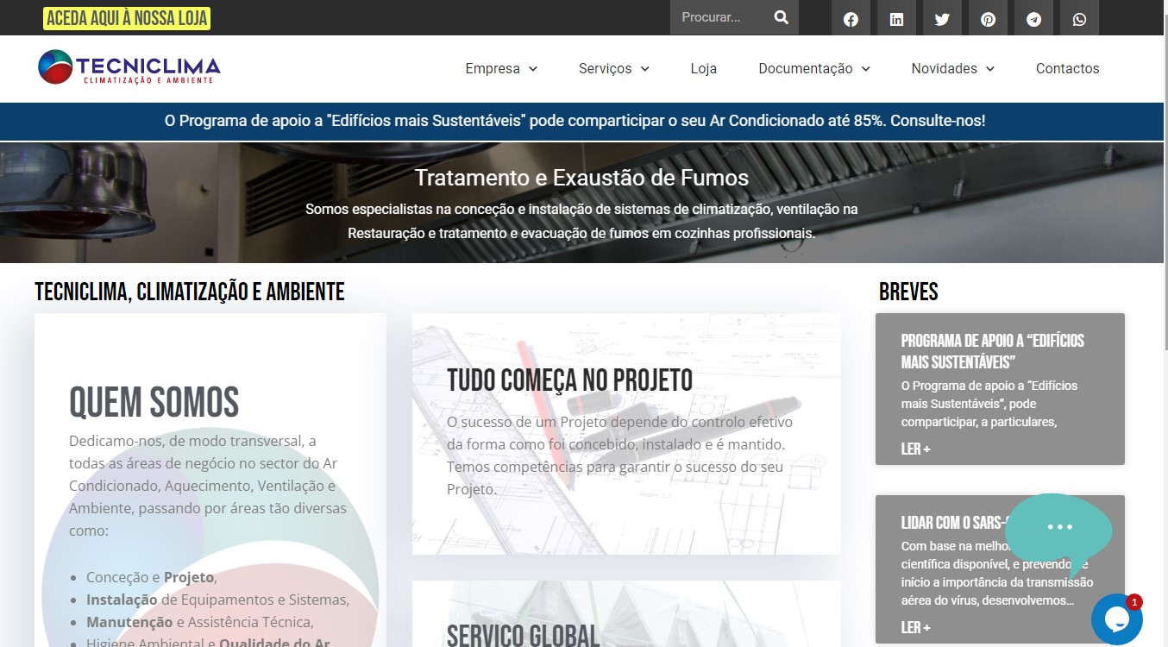Go to the Loja menu item
The image size is (1168, 647).
click(703, 68)
